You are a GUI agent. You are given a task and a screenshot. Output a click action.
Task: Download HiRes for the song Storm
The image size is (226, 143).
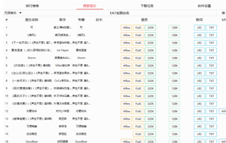(126, 58)
